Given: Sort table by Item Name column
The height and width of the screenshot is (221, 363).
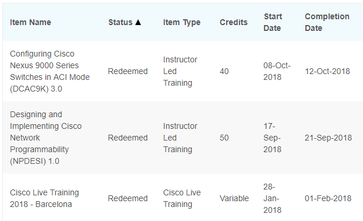Looking at the screenshot, I should pyautogui.click(x=30, y=22).
